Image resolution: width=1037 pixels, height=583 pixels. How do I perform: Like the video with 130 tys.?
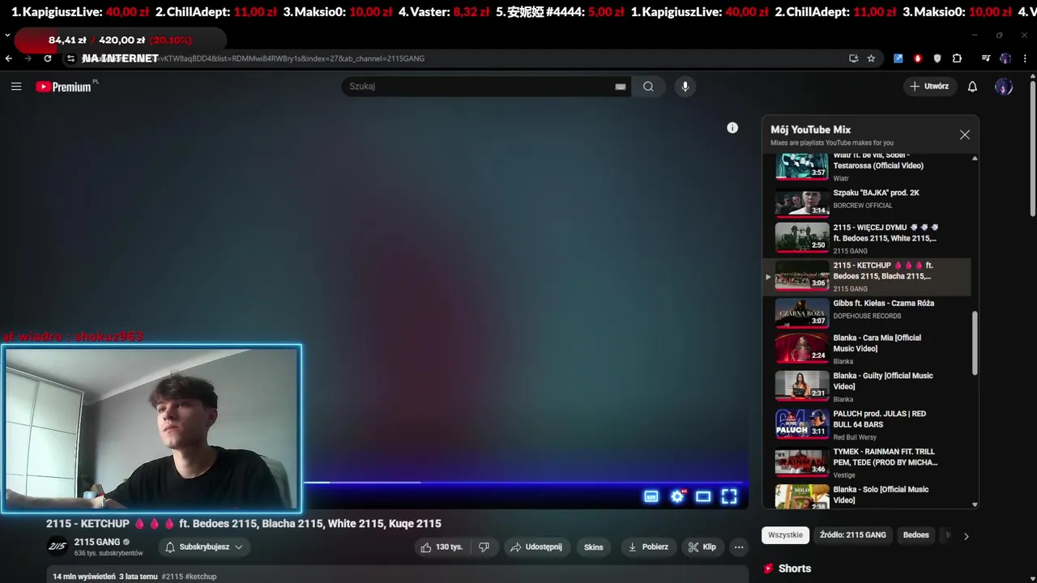click(x=442, y=547)
